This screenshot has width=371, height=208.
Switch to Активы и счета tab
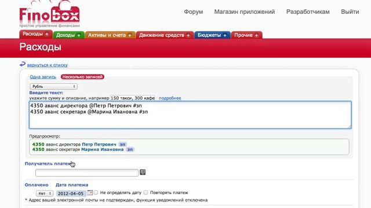(110, 35)
